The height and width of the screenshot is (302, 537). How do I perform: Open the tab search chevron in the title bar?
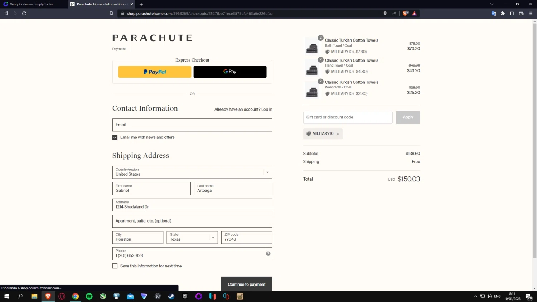492,4
